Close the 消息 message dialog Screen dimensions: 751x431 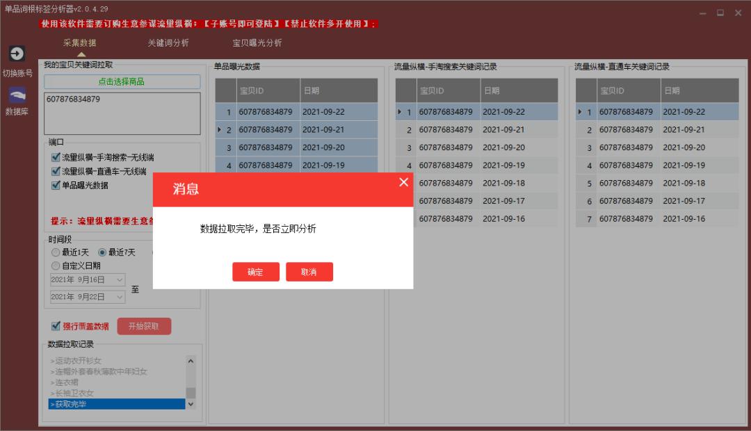point(403,181)
